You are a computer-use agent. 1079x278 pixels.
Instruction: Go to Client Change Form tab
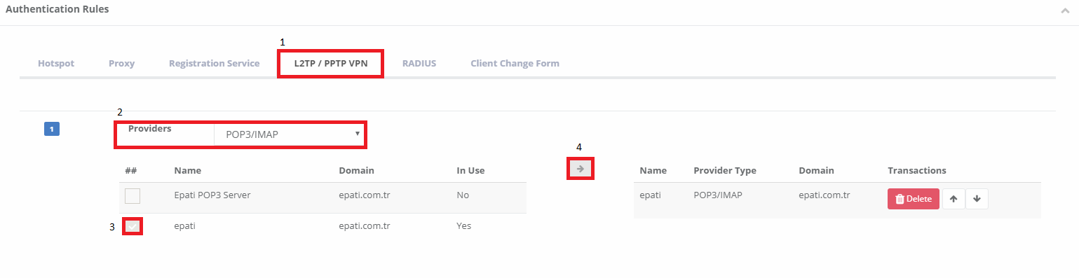point(515,63)
